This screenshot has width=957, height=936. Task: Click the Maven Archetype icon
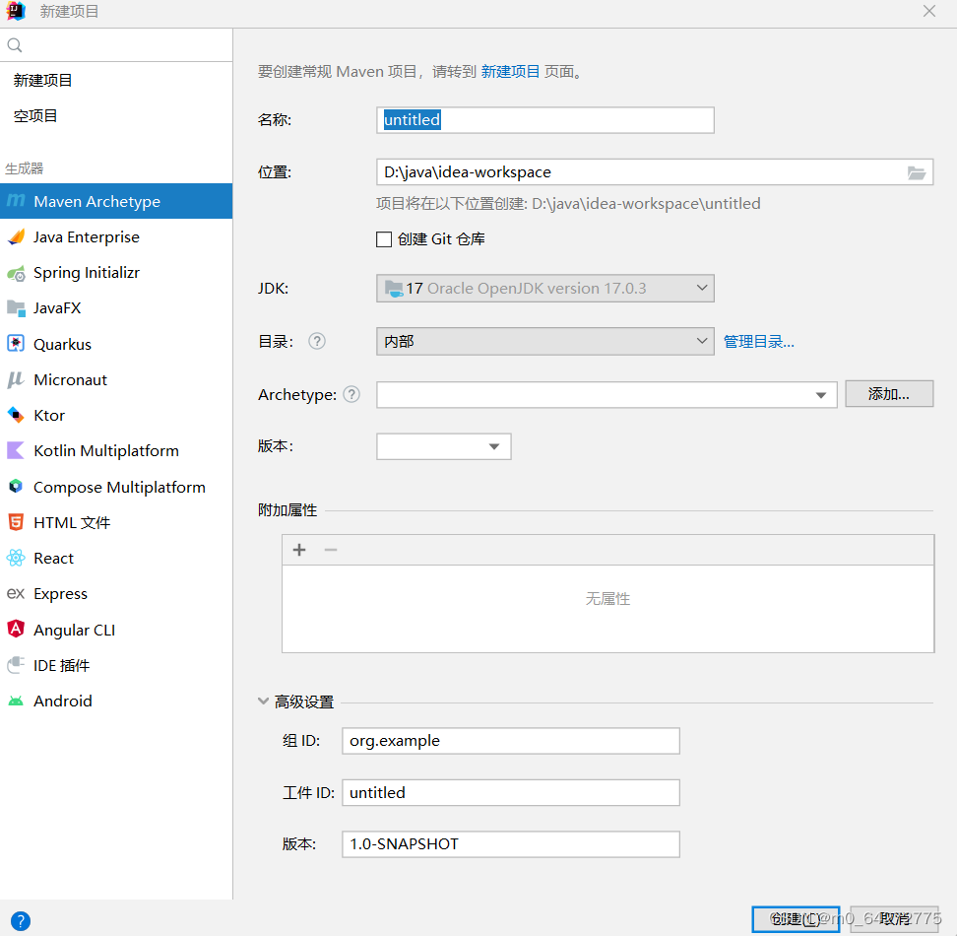coord(16,201)
